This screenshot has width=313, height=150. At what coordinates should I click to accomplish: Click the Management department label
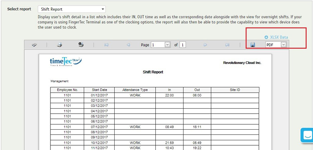[59, 81]
